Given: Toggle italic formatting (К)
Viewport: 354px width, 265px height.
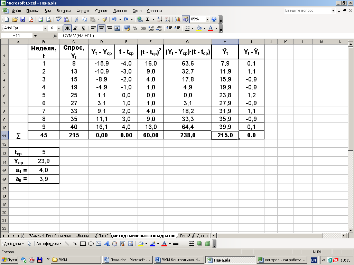Looking at the screenshot, I should (75, 28).
